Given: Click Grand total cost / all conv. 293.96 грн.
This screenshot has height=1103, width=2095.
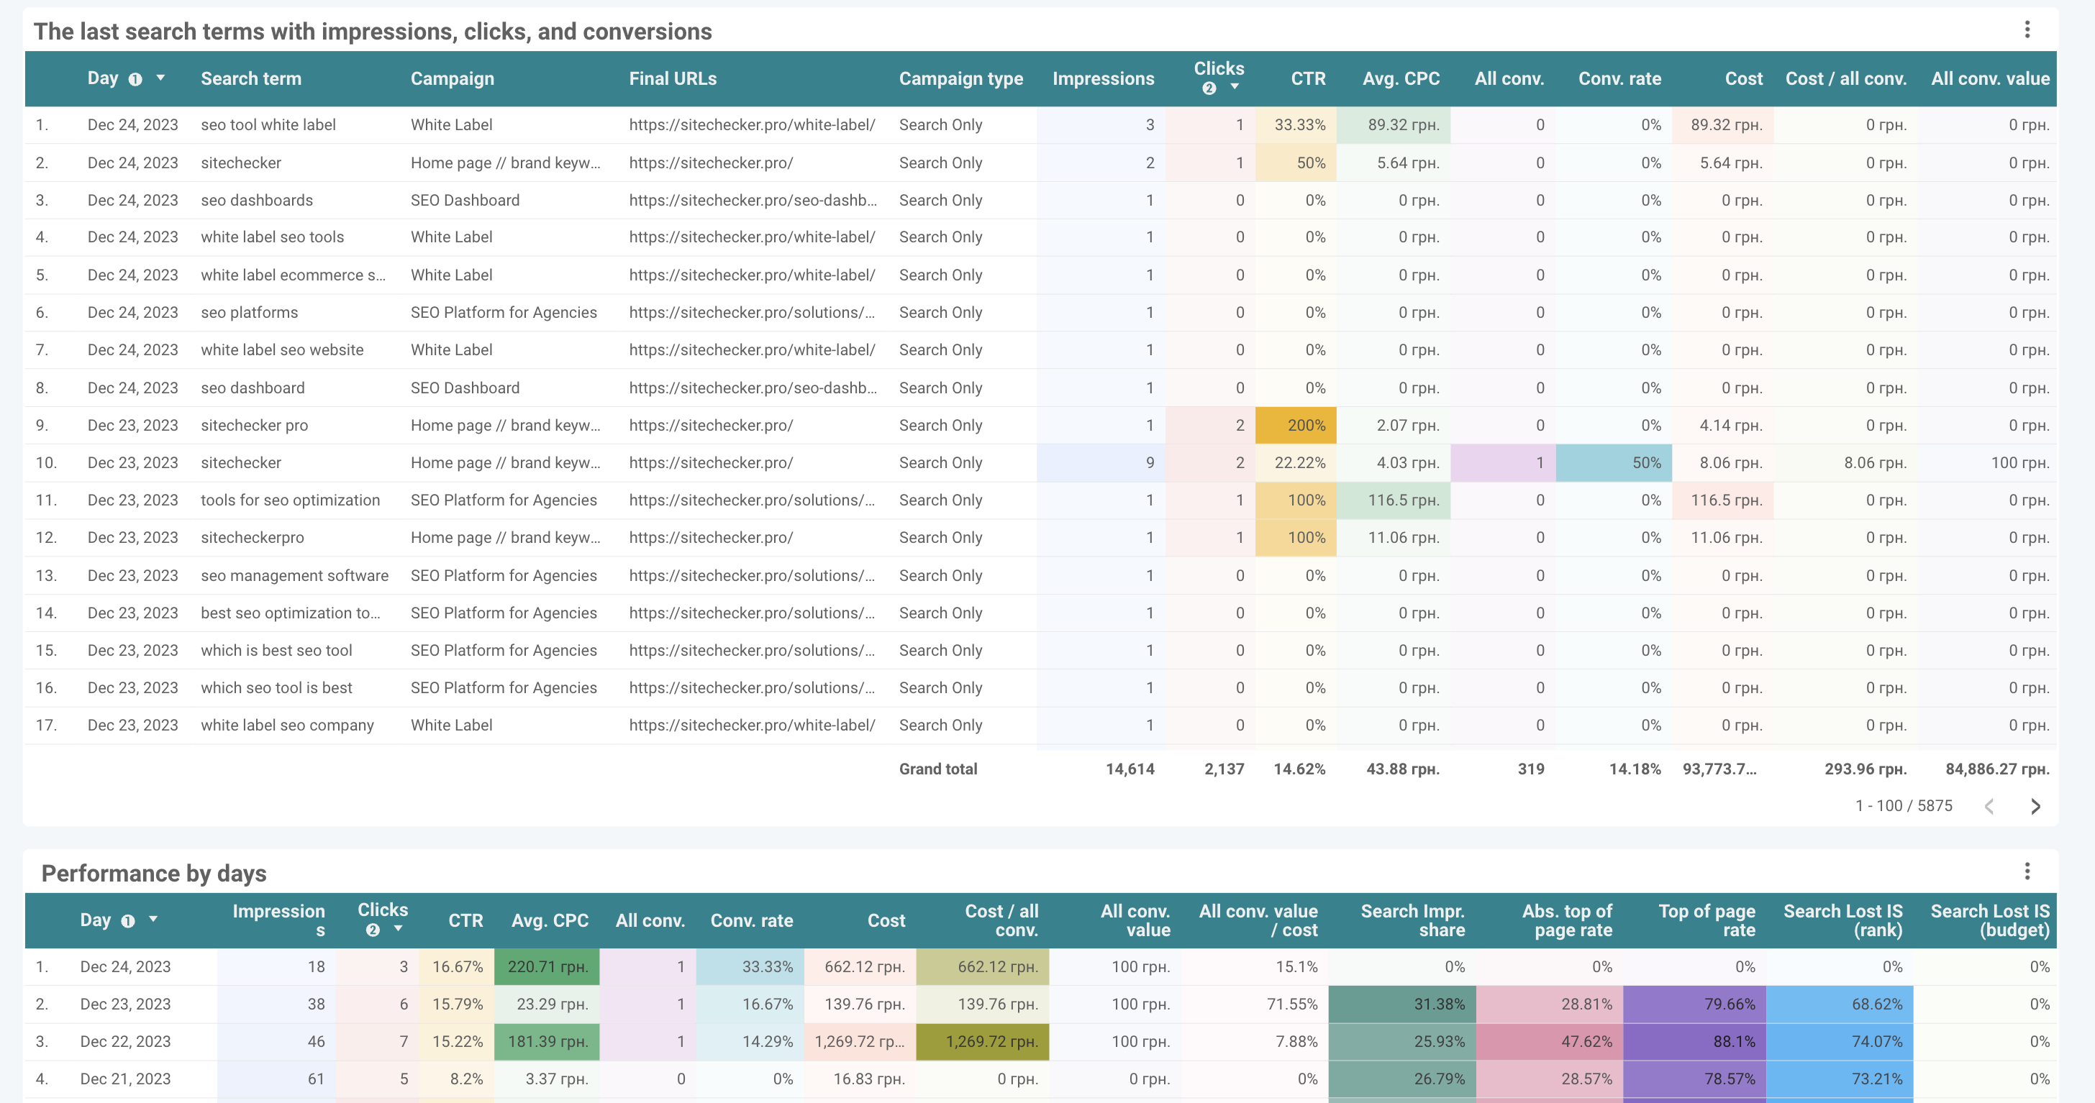Looking at the screenshot, I should tap(1865, 769).
